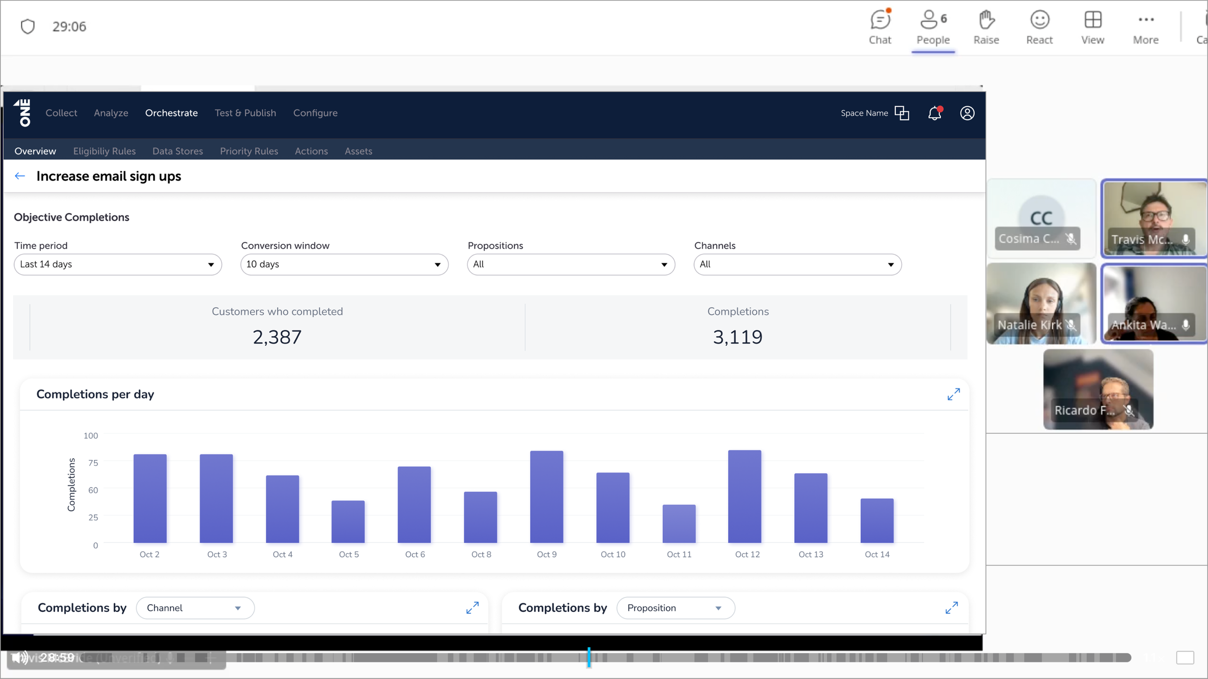
Task: Open the Priority Rules tab
Action: tap(249, 151)
